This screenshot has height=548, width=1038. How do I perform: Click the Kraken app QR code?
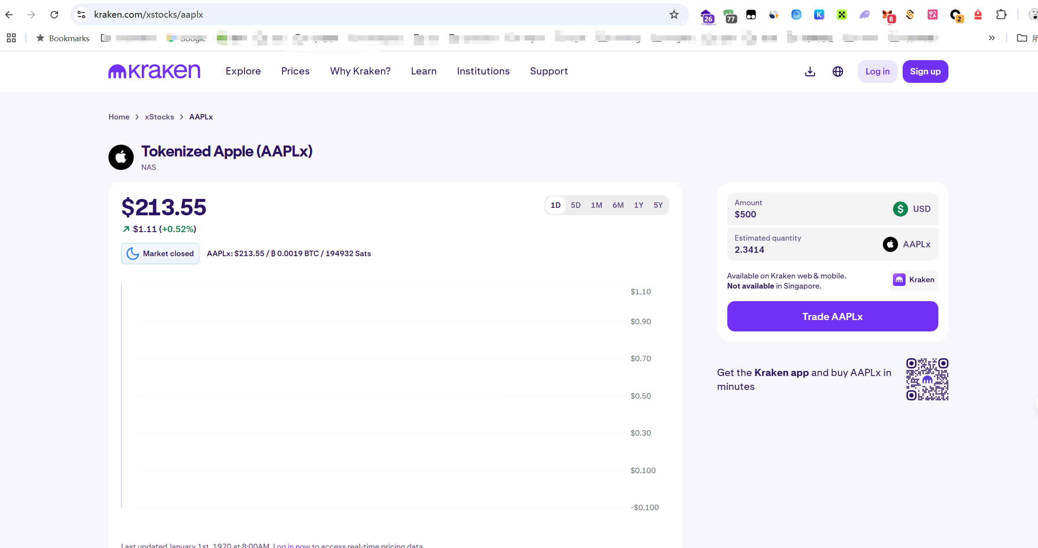tap(927, 379)
